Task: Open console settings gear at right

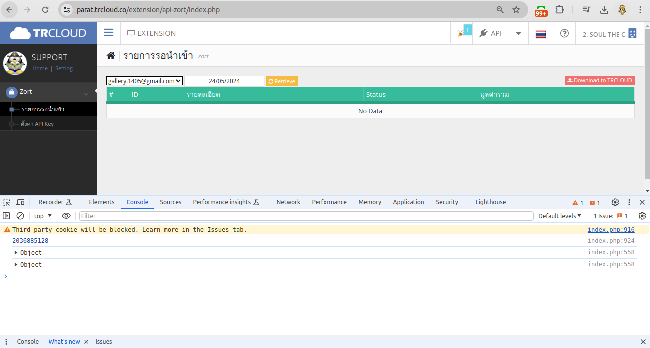Action: pos(642,216)
